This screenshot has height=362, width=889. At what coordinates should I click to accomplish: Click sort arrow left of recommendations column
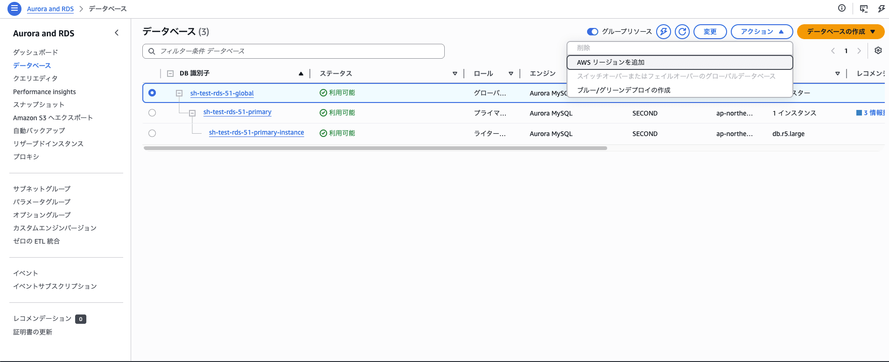(838, 74)
